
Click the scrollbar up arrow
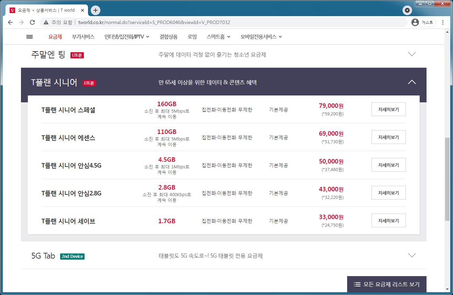[x=447, y=32]
